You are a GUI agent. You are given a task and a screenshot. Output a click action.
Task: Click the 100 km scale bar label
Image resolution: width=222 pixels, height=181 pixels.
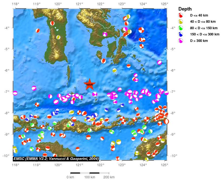pyautogui.click(x=90, y=177)
